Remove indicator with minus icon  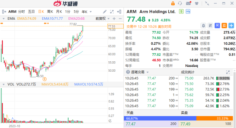(x=120, y=18)
